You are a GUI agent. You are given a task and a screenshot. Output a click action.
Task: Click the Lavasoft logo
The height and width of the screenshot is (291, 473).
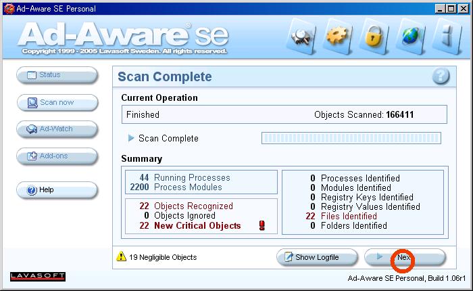(38, 276)
